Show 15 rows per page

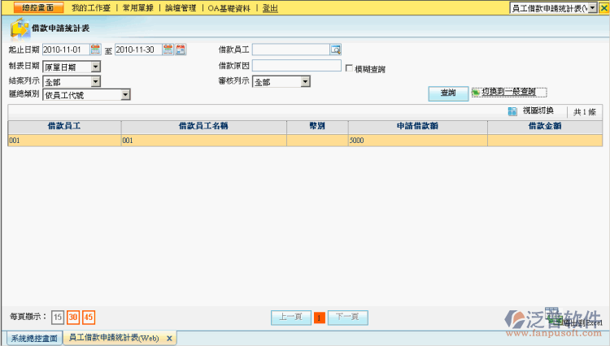58,318
